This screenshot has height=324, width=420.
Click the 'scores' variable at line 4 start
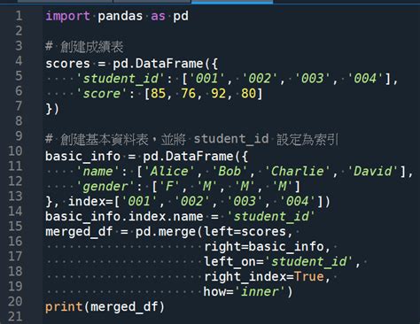pyautogui.click(x=67, y=64)
